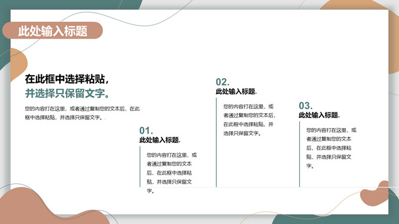The height and width of the screenshot is (224, 399).
Task: Click the title pill 此处输入标题
Action: pos(53,30)
